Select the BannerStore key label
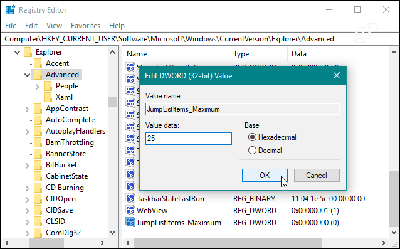Screen dimensions: 400x249 click(66, 154)
